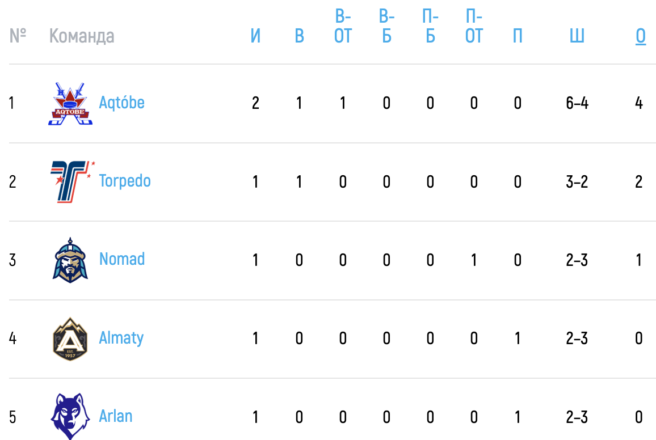The width and height of the screenshot is (656, 440).
Task: Click the Almaty team emblem
Action: (x=70, y=339)
